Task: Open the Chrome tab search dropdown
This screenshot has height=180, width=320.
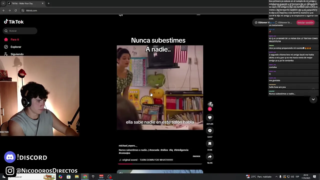Action: coord(3,3)
